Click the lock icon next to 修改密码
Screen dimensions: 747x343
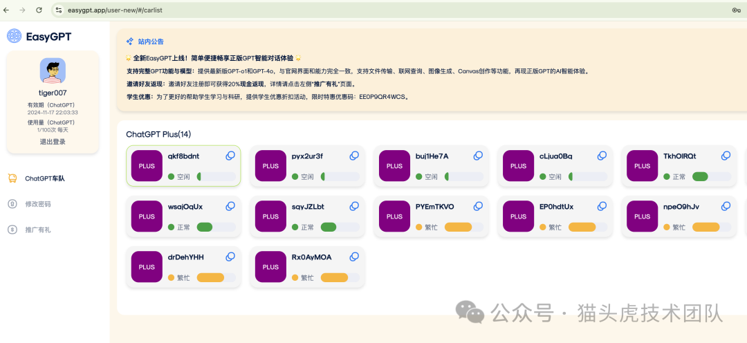(x=12, y=204)
